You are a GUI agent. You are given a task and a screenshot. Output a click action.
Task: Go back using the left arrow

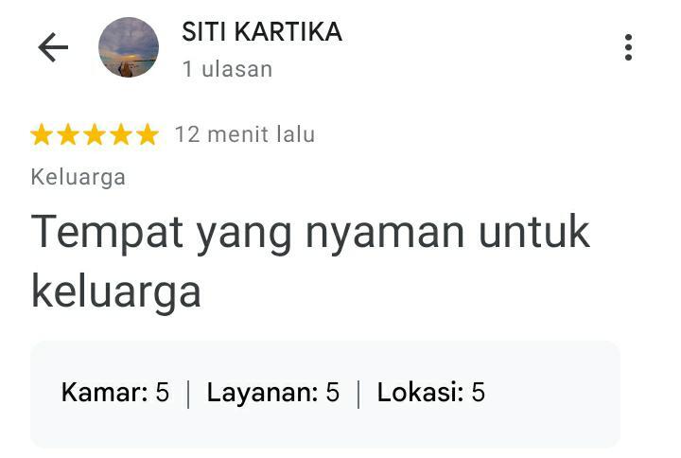point(53,47)
